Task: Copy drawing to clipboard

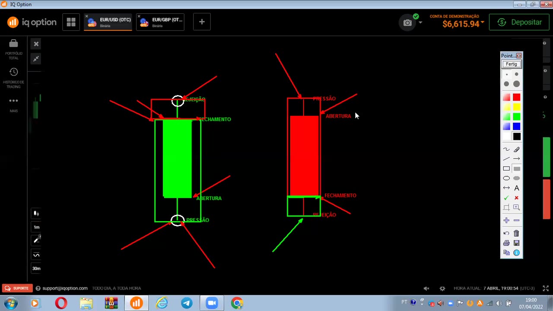Action: 507,253
